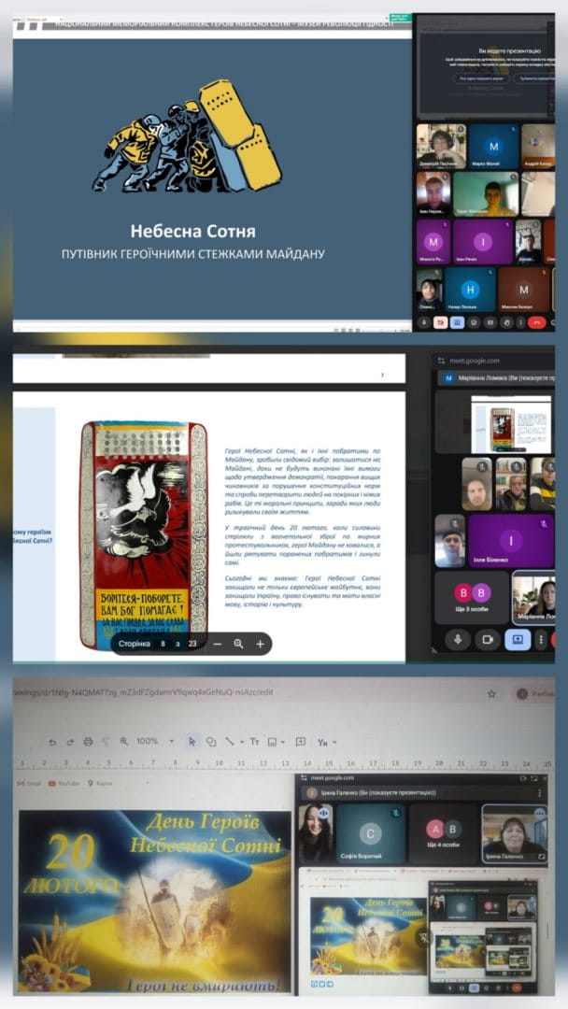Zoom out PDF with minus button

[218, 644]
